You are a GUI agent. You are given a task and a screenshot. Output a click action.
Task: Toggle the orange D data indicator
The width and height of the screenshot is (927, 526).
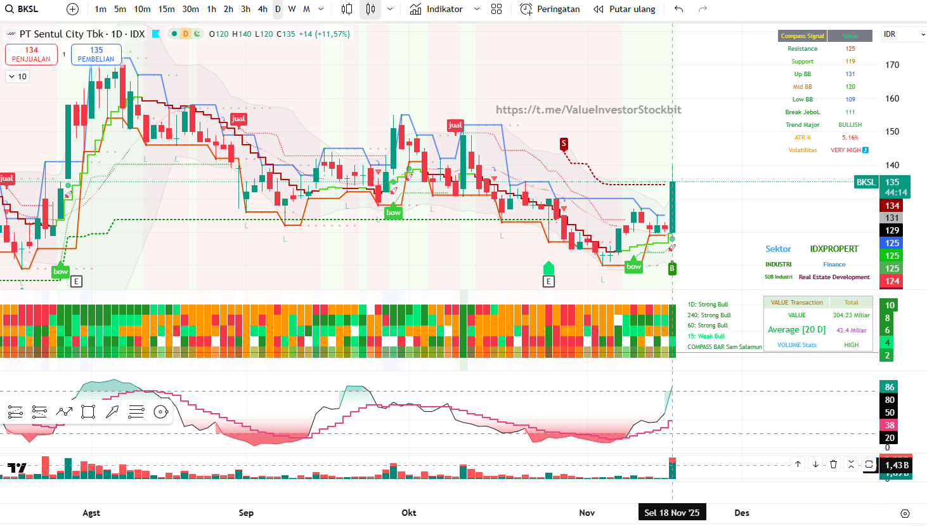[185, 34]
